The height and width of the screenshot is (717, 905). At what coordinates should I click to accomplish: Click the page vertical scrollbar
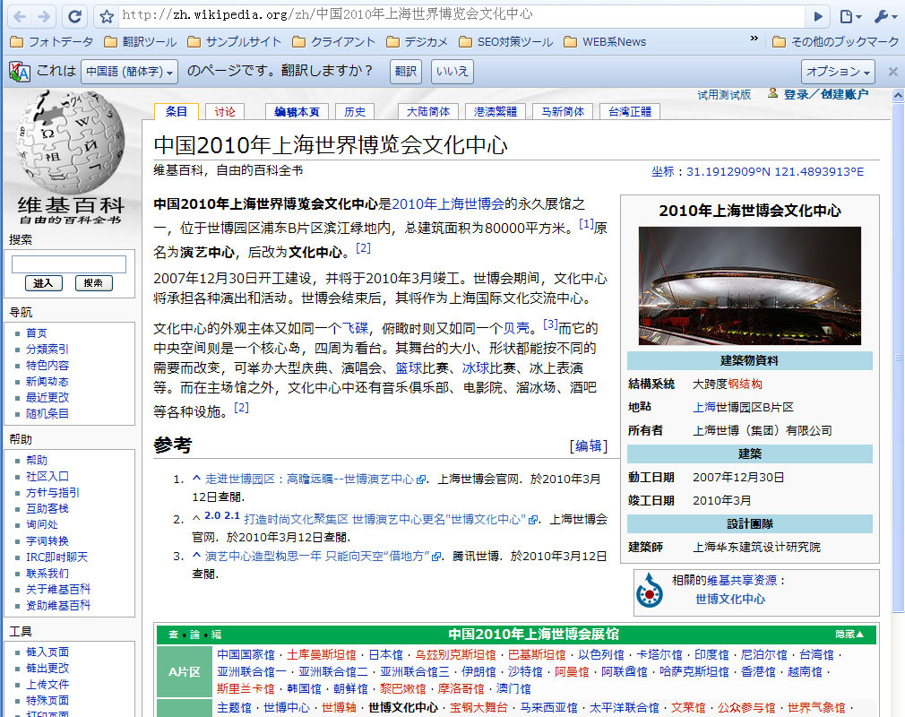pos(898,358)
